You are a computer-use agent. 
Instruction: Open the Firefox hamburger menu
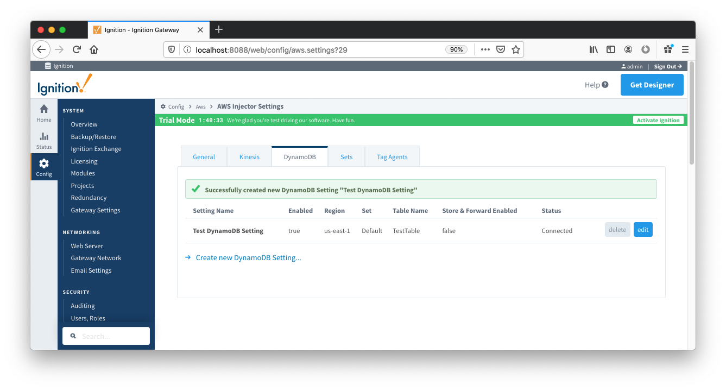(685, 49)
